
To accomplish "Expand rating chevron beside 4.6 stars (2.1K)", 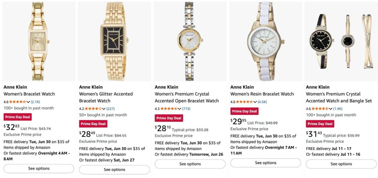I will click(x=28, y=102).
